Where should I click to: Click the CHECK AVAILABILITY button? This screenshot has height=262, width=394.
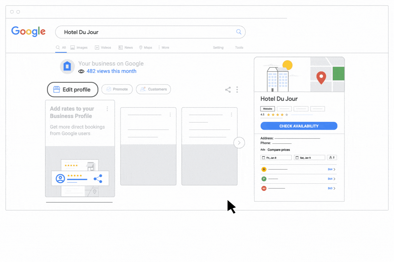(x=299, y=126)
